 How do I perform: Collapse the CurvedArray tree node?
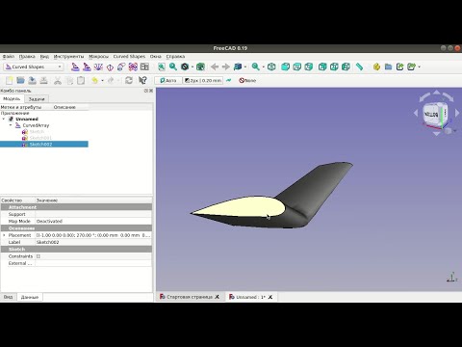pyautogui.click(x=11, y=125)
